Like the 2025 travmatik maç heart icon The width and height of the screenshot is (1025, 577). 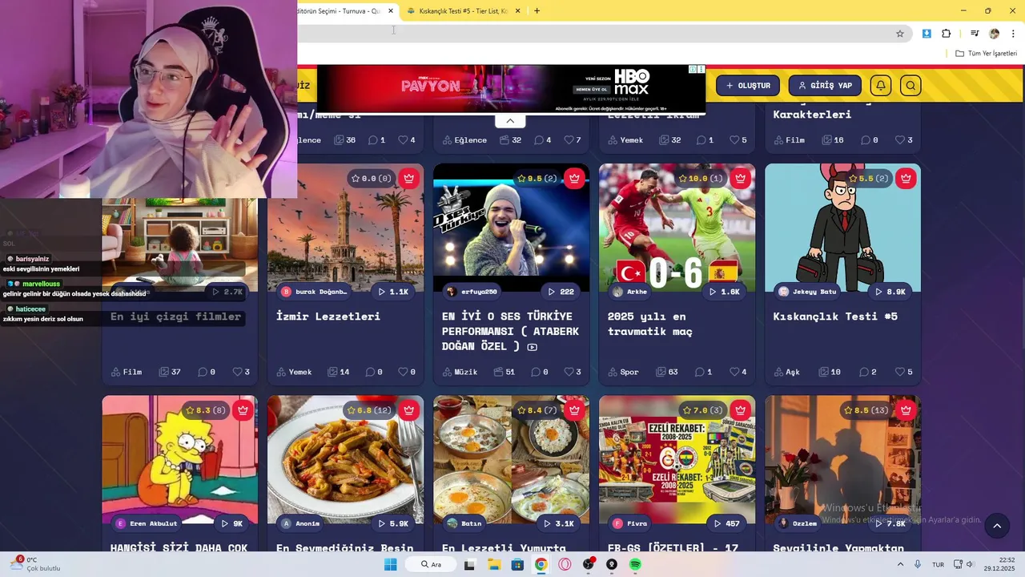coord(734,372)
